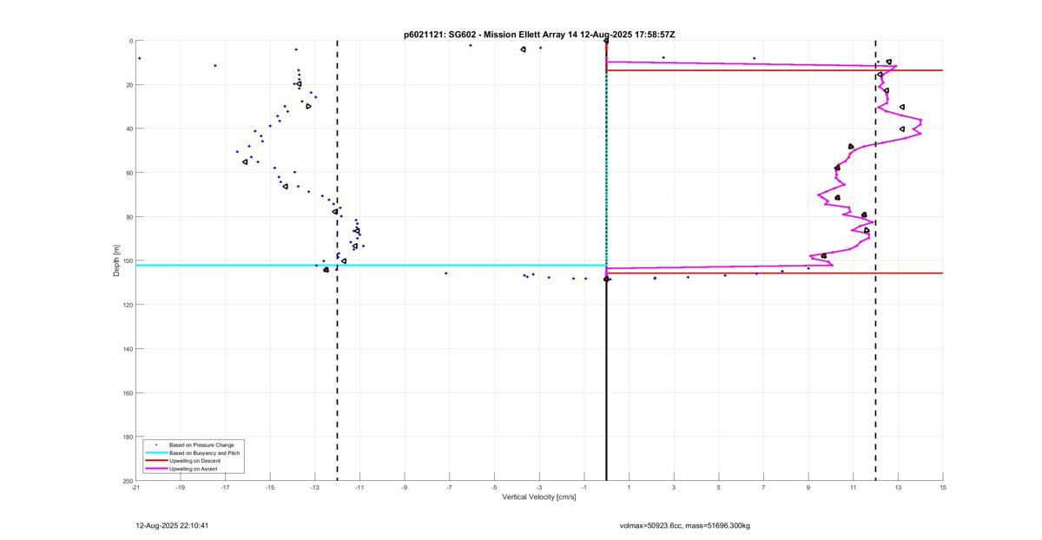This screenshot has width=1042, height=540.
Task: Click the positive x-axis tick label '15'
Action: pos(943,487)
